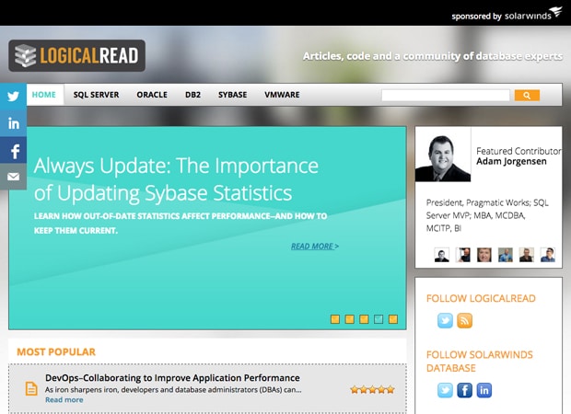
Task: Open the ORACLE menu
Action: tap(152, 95)
